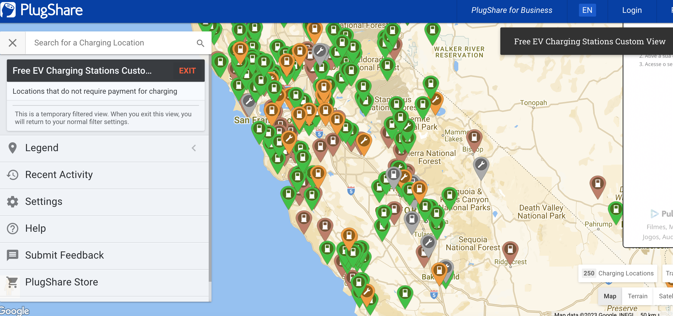Click the 250 Charging Locations badge
673x316 pixels.
pos(618,273)
